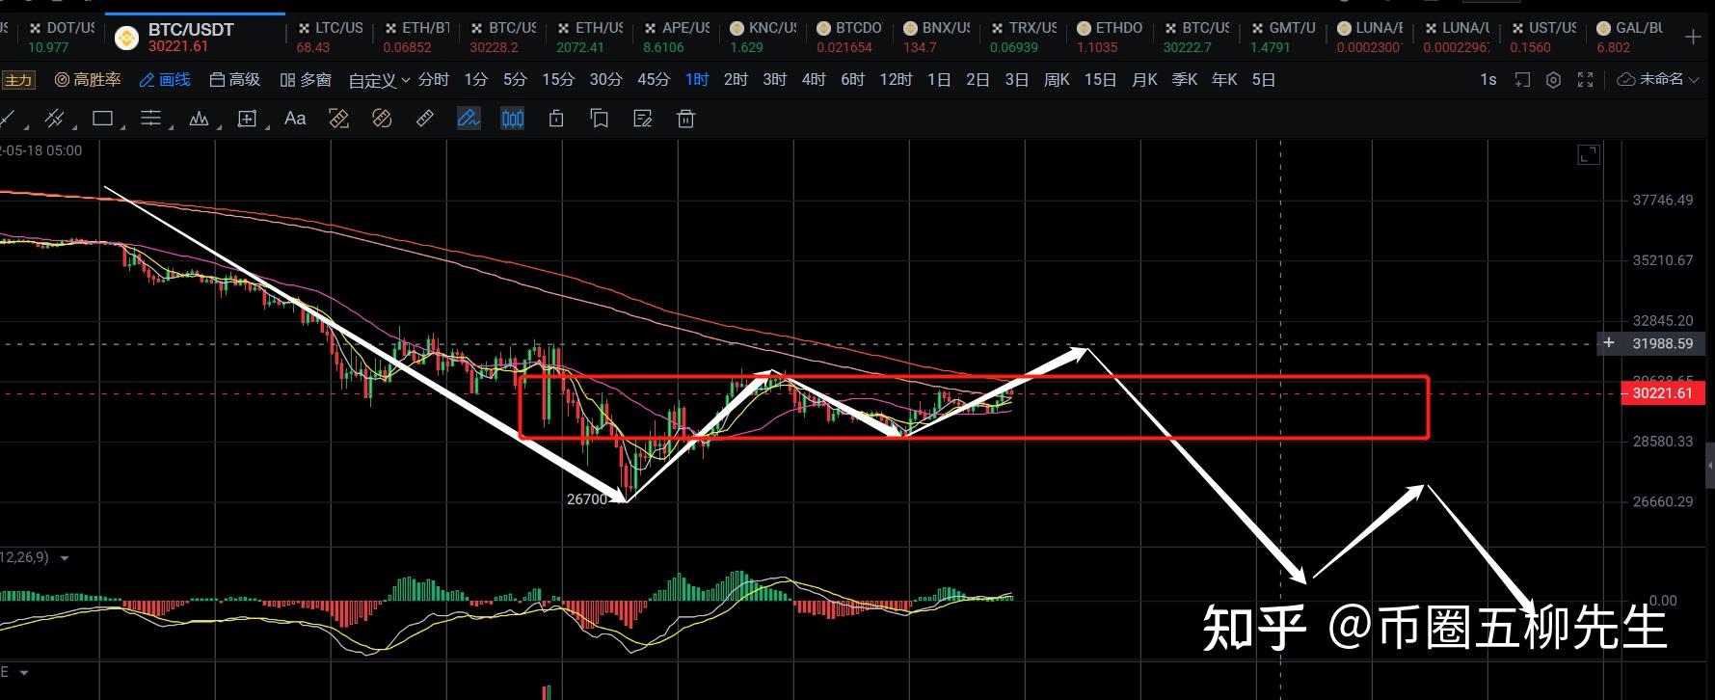1715x700 pixels.
Task: Switch to the UST/US symbol tab
Action: click(1544, 38)
